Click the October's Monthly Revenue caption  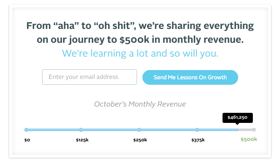[x=140, y=104]
